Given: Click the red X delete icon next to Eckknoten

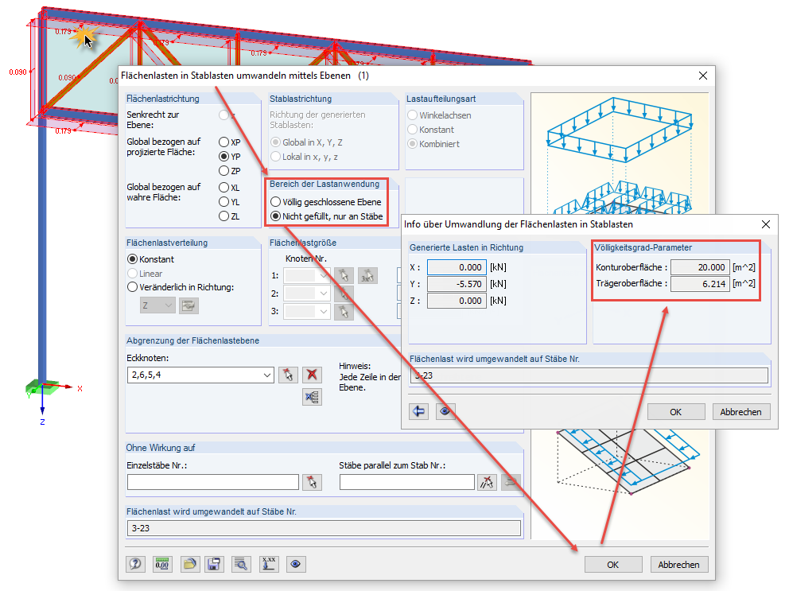Looking at the screenshot, I should [x=310, y=374].
